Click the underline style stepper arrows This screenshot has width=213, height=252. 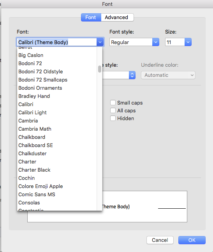(132, 75)
